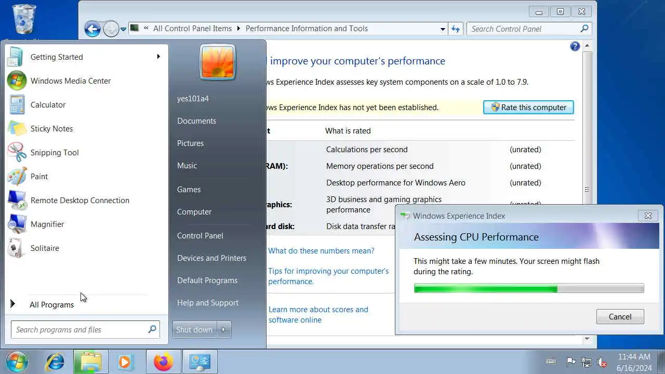The width and height of the screenshot is (665, 374).
Task: Click the Search programs and files box
Action: coord(85,329)
